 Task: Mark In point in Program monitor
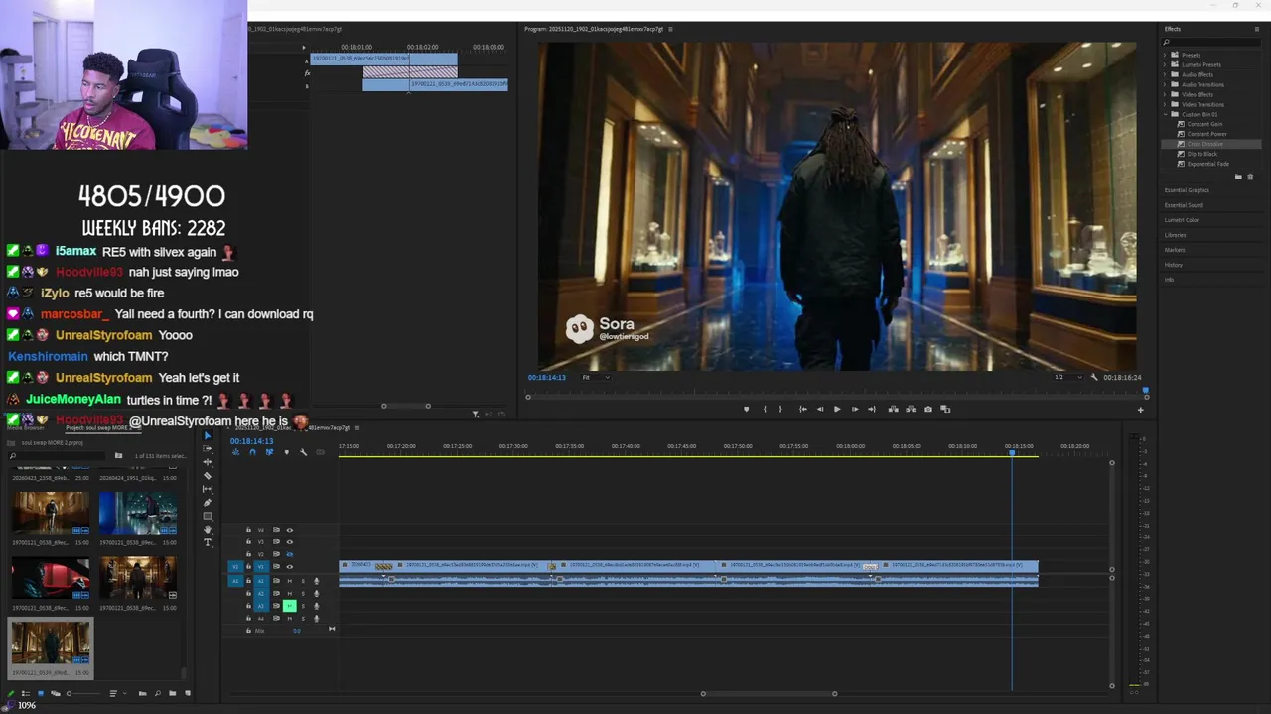765,409
